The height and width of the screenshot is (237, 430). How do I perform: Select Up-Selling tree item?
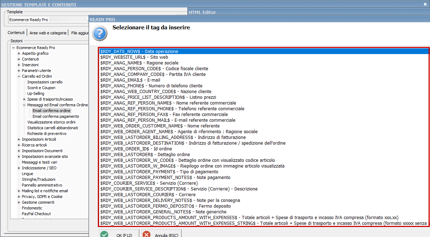pos(36,93)
